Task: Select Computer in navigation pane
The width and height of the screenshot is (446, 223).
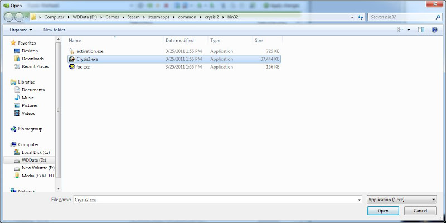Action: (x=28, y=144)
